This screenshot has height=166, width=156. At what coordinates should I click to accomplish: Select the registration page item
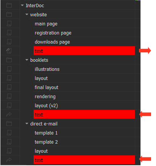[x=84, y=33]
